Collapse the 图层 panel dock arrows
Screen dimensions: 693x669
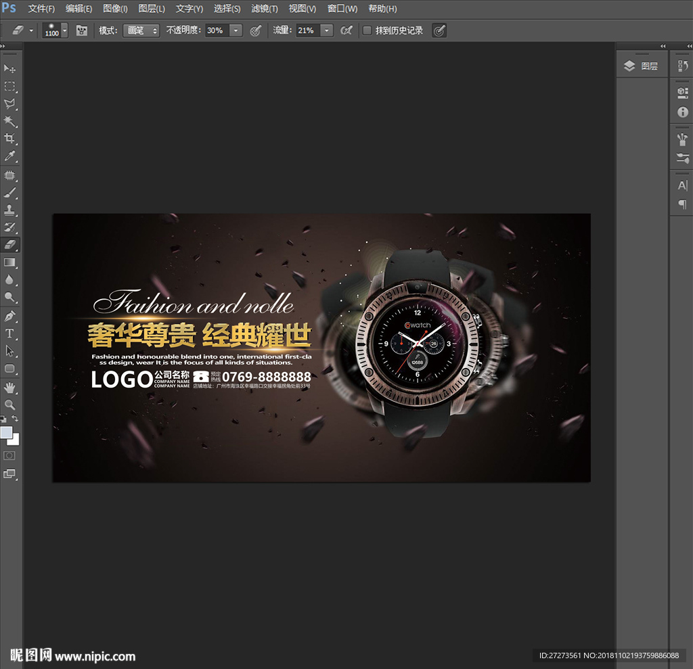point(663,46)
